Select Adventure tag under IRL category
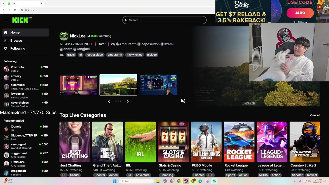The width and height of the screenshot is (329, 185). (x=143, y=175)
